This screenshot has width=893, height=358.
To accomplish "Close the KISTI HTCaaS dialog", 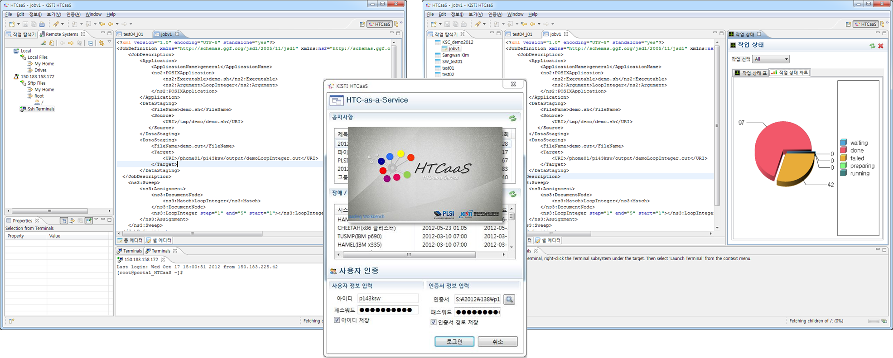I will [x=513, y=84].
